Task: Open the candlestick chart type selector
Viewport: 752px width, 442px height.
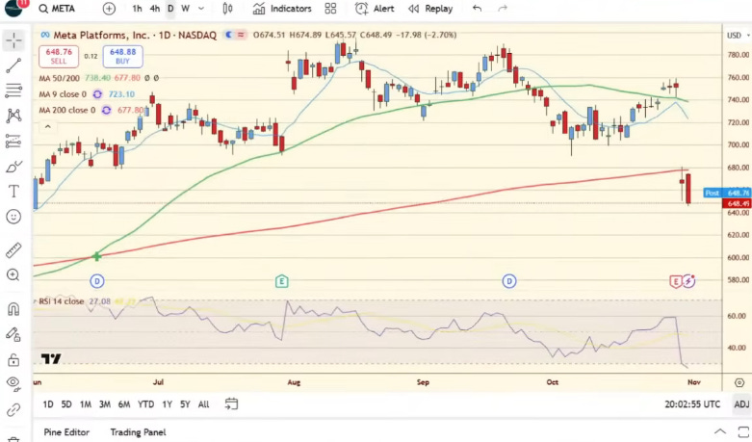Action: point(227,9)
